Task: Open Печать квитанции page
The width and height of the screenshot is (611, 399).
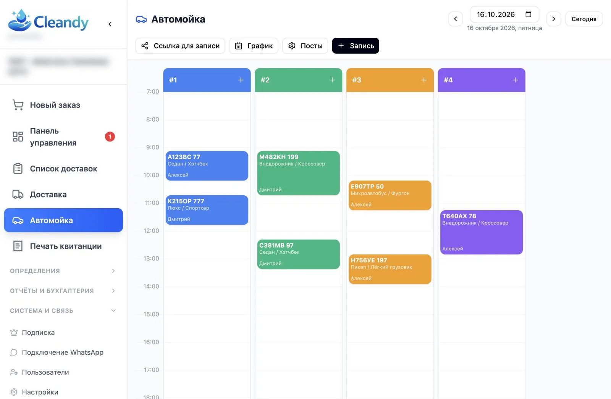Action: [63, 246]
